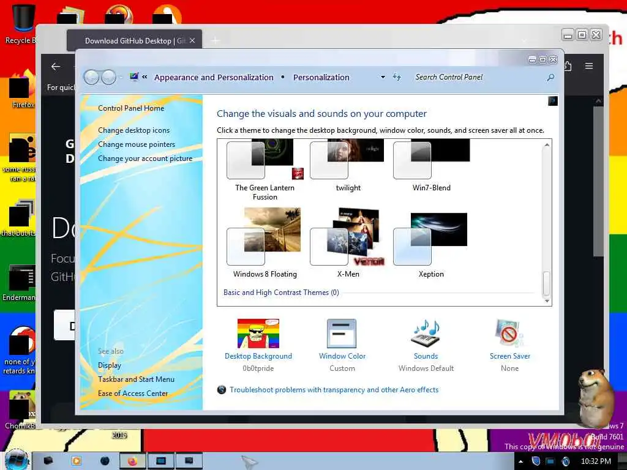Screen dimensions: 627x470
Task: Click the theme list scrollbar thumb
Action: click(x=546, y=283)
